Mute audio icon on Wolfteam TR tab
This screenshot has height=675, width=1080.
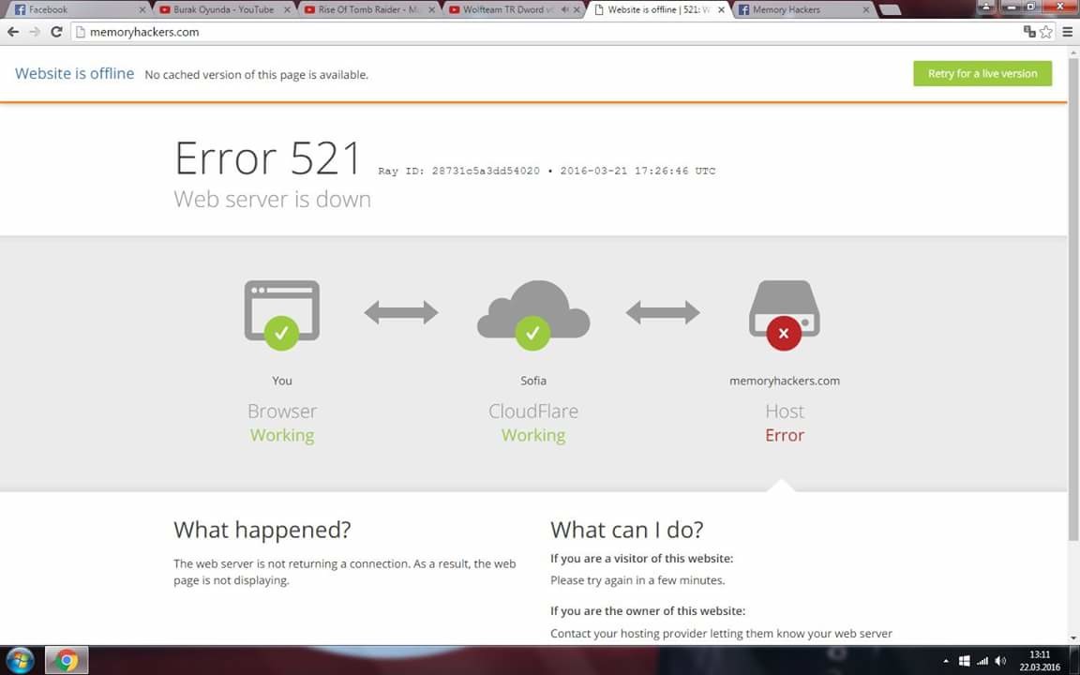tap(565, 10)
